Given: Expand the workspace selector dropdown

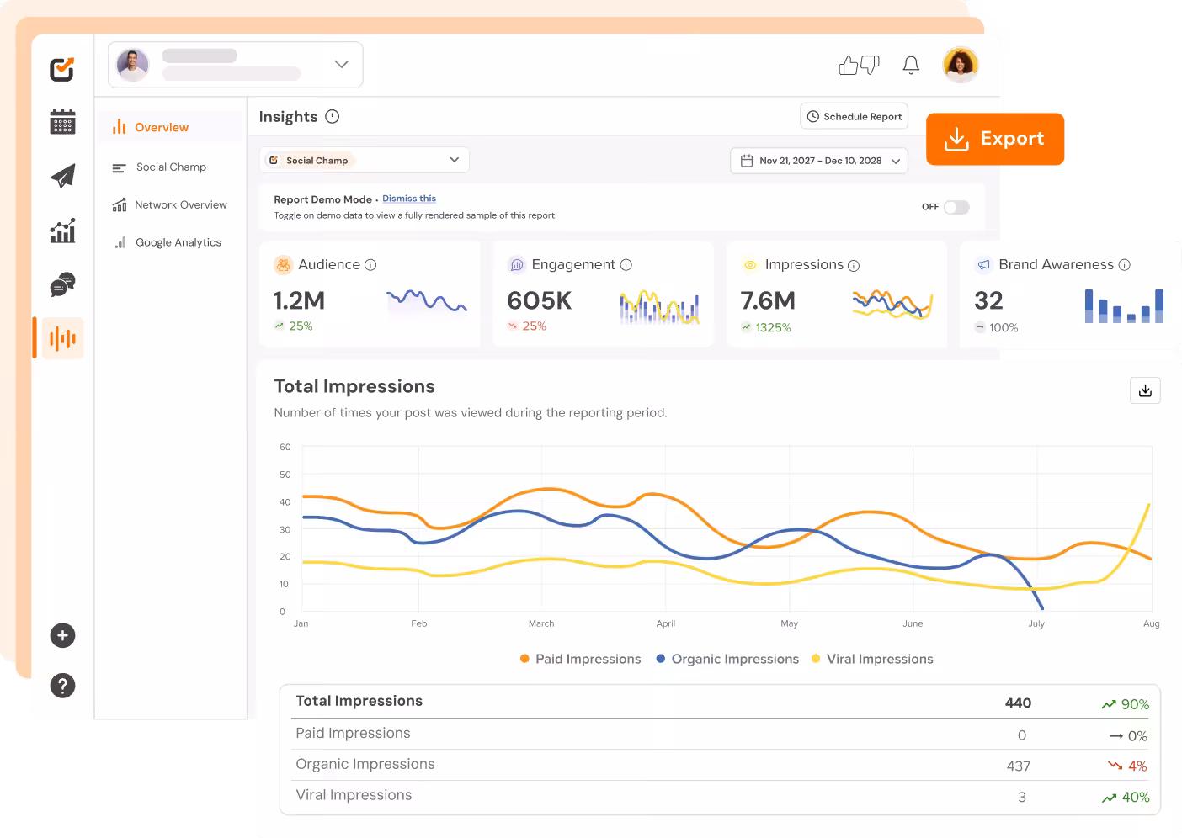Looking at the screenshot, I should pos(340,64).
